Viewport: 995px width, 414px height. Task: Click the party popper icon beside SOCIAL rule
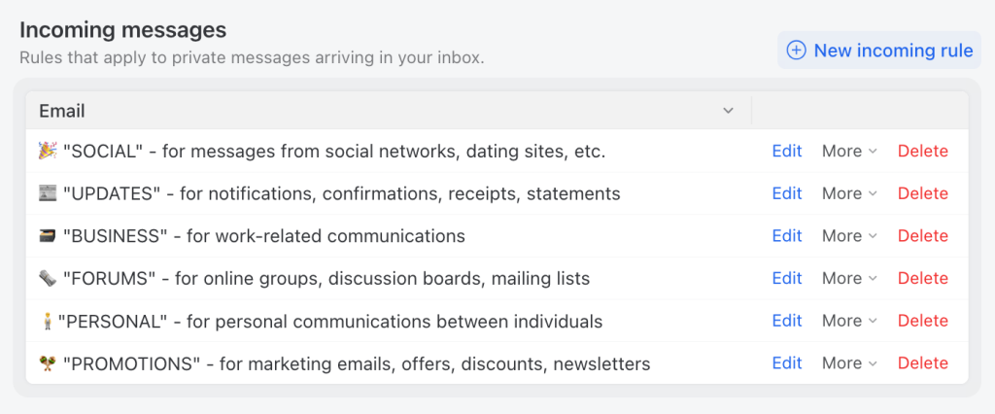click(x=48, y=151)
